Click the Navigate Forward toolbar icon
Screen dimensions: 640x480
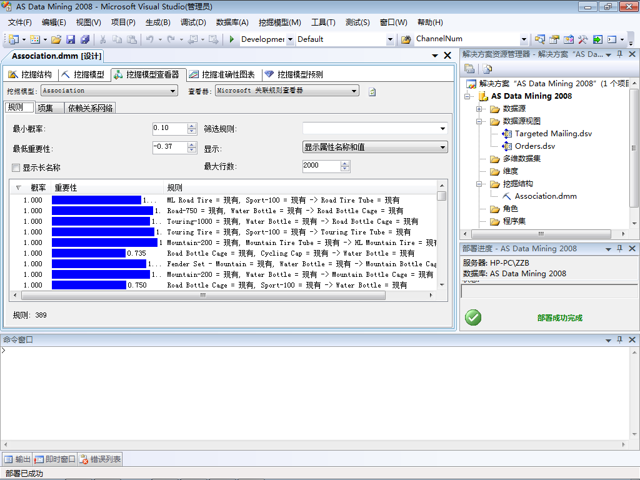pos(213,39)
